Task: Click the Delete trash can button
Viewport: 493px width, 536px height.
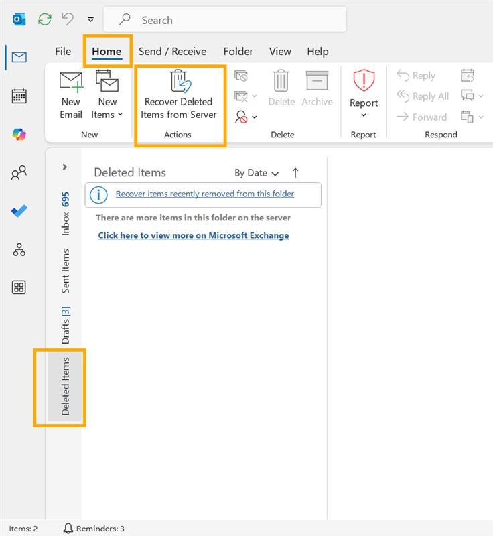Action: 281,88
